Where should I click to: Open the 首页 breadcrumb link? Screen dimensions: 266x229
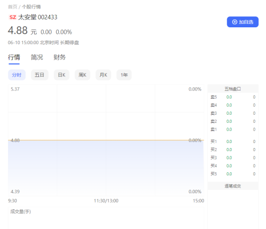(12, 7)
